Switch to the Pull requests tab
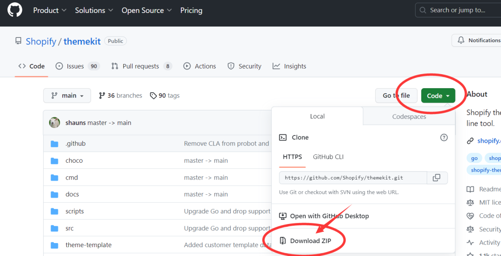This screenshot has height=256, width=501. [x=141, y=66]
